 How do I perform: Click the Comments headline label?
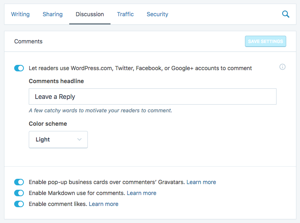click(56, 81)
